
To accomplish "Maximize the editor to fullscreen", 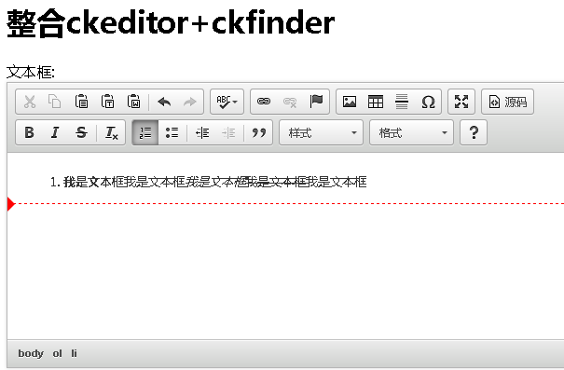I will tap(461, 102).
